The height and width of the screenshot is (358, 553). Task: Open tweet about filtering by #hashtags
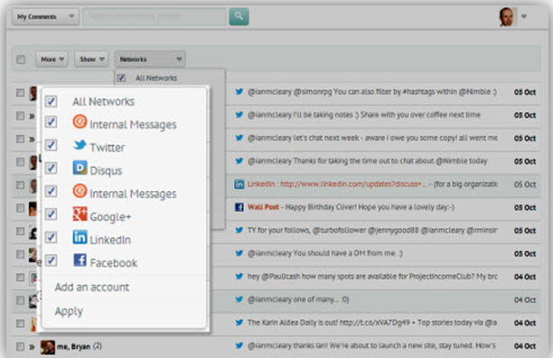(x=371, y=92)
